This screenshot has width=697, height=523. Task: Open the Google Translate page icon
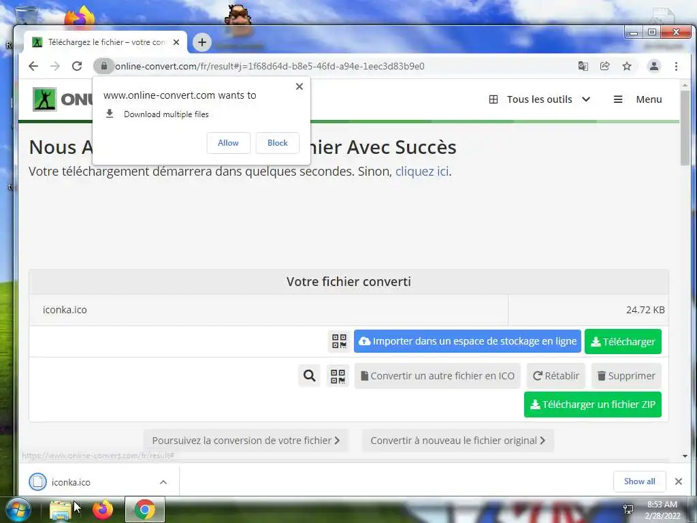583,66
